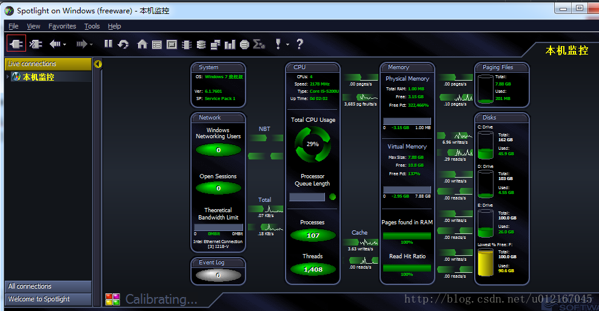Click the bar chart icon in the toolbar
Screen dimensions: 599x311
[230, 44]
